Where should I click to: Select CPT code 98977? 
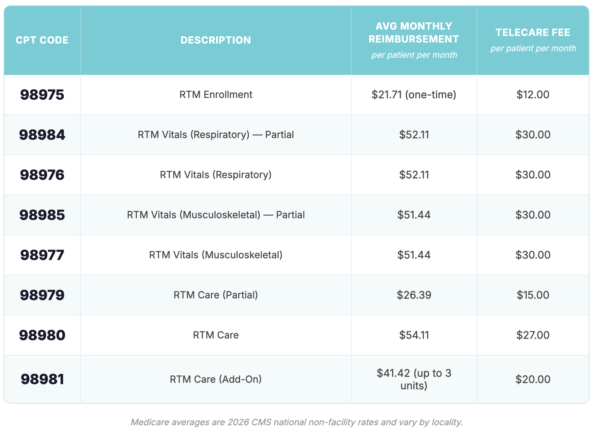coord(42,255)
